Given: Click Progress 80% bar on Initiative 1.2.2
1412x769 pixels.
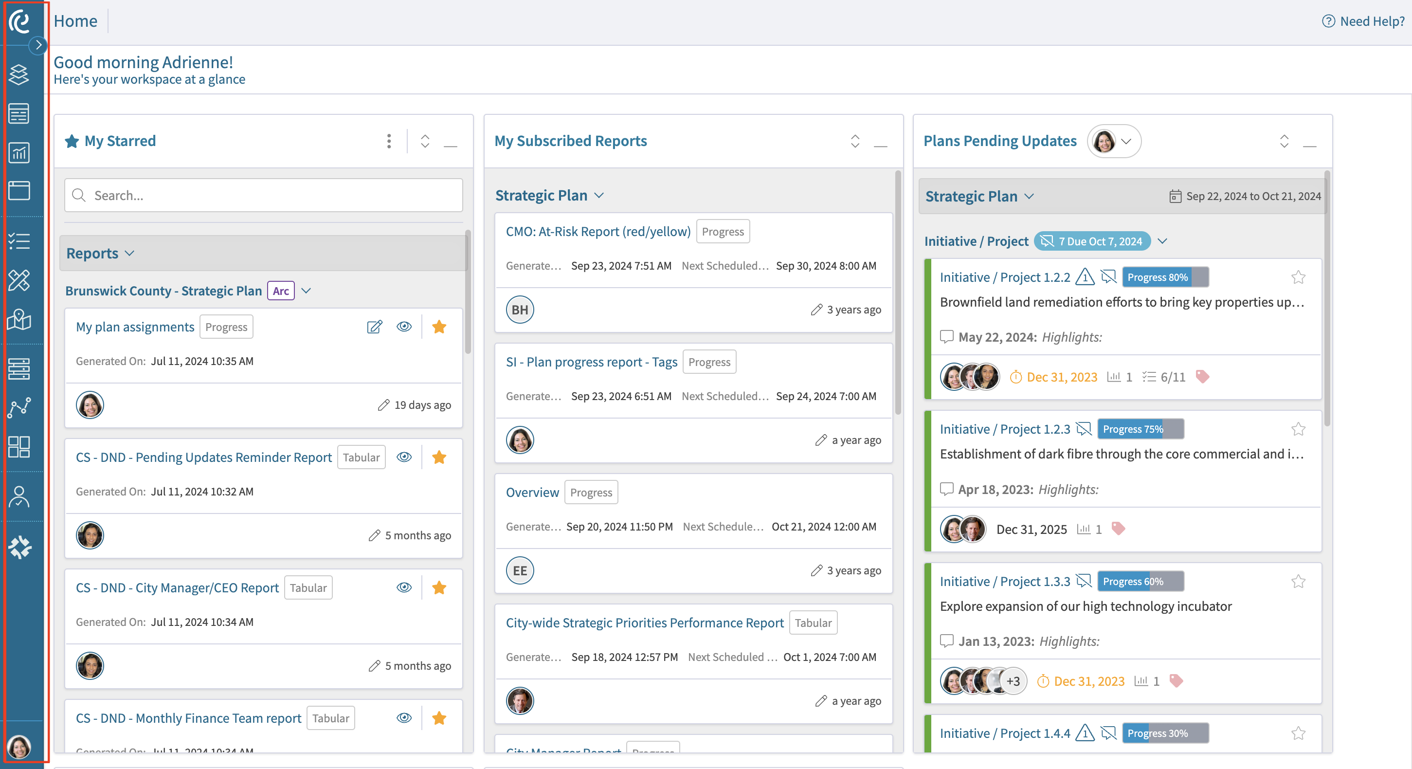Looking at the screenshot, I should coord(1165,277).
